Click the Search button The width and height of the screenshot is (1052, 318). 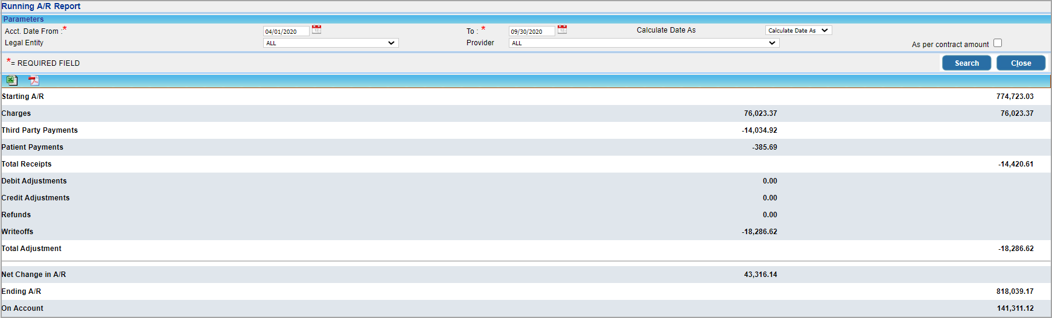tap(967, 63)
